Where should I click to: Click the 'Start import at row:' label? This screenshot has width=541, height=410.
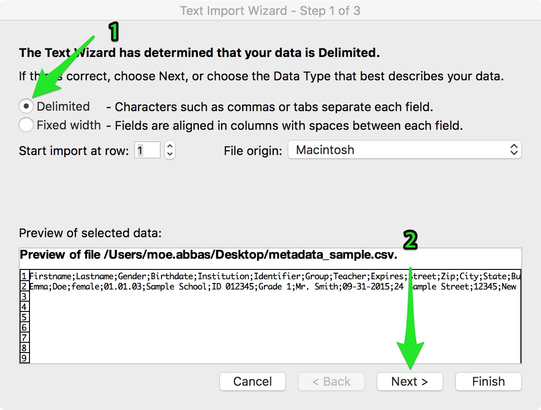tap(74, 151)
